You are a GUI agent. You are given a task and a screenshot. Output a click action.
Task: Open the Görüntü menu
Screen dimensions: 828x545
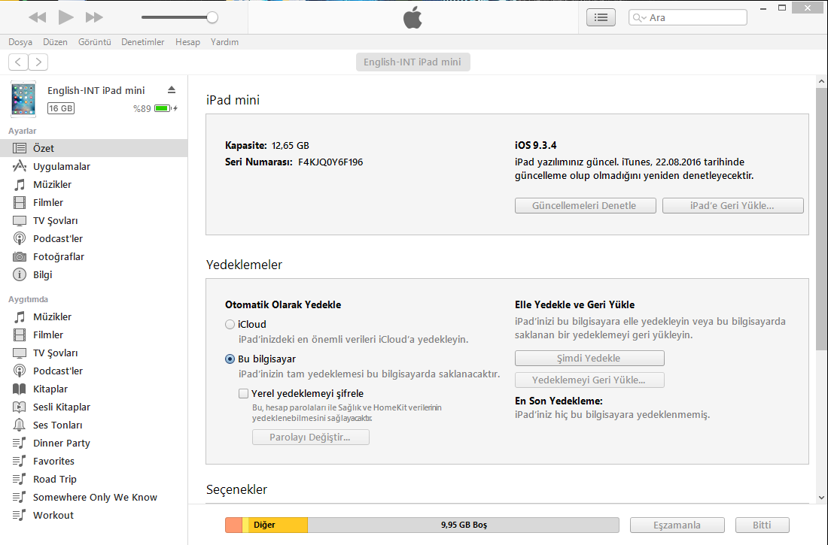coord(95,42)
